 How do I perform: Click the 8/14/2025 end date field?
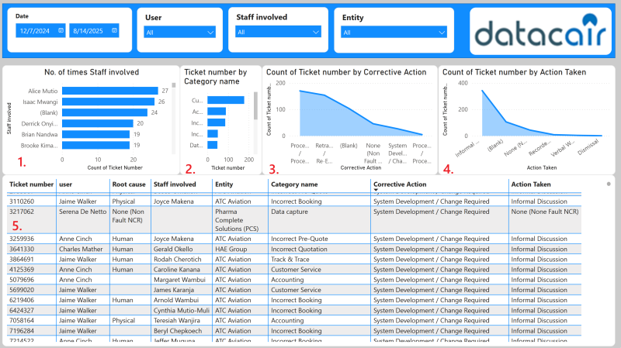click(x=89, y=30)
